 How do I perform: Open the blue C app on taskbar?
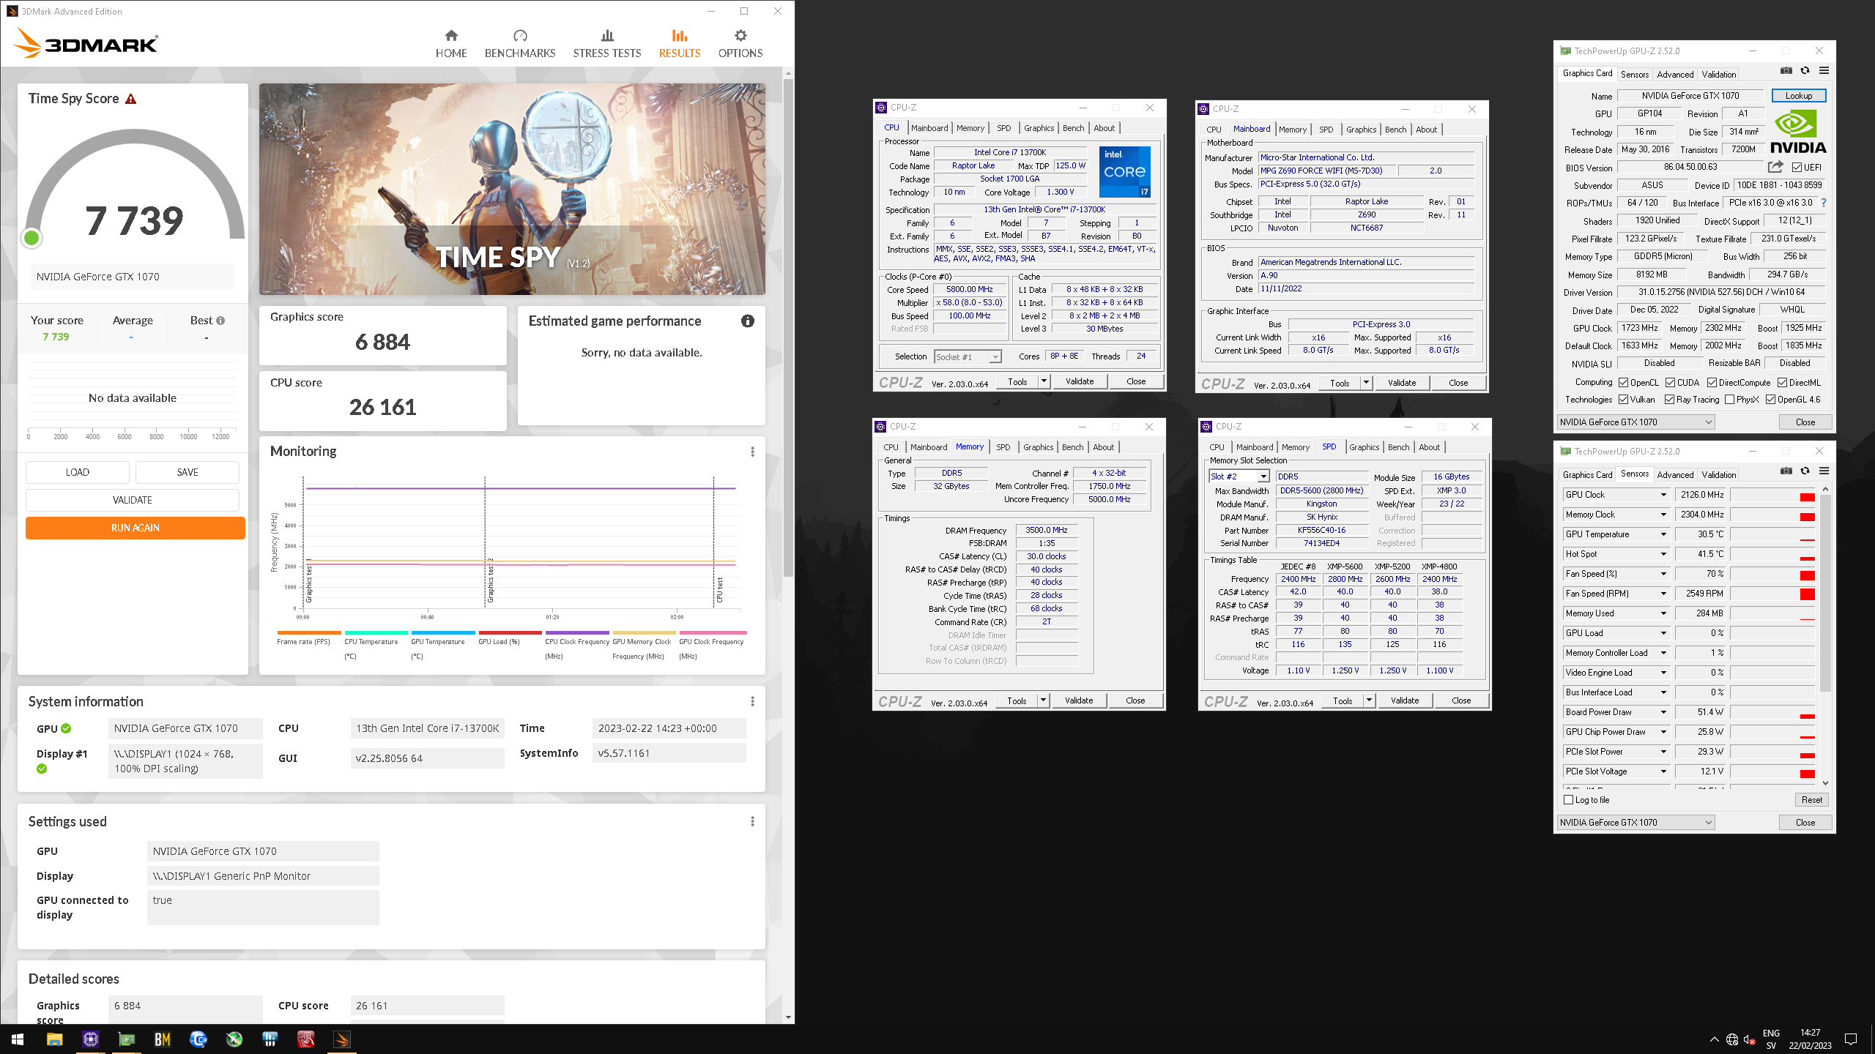point(198,1039)
